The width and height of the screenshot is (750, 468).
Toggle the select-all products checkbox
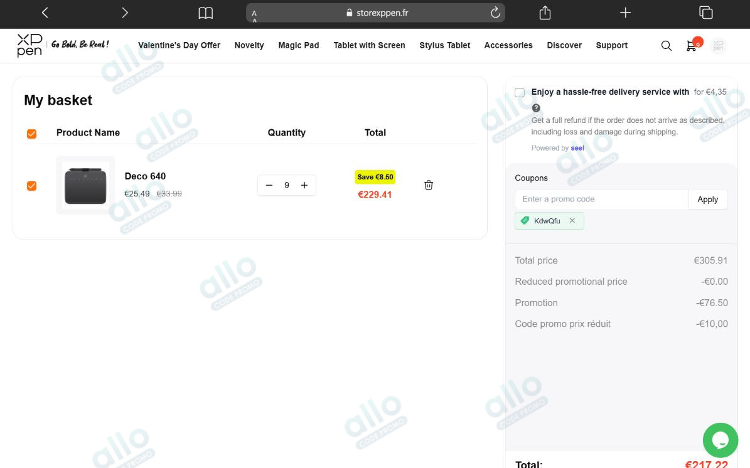pos(32,134)
